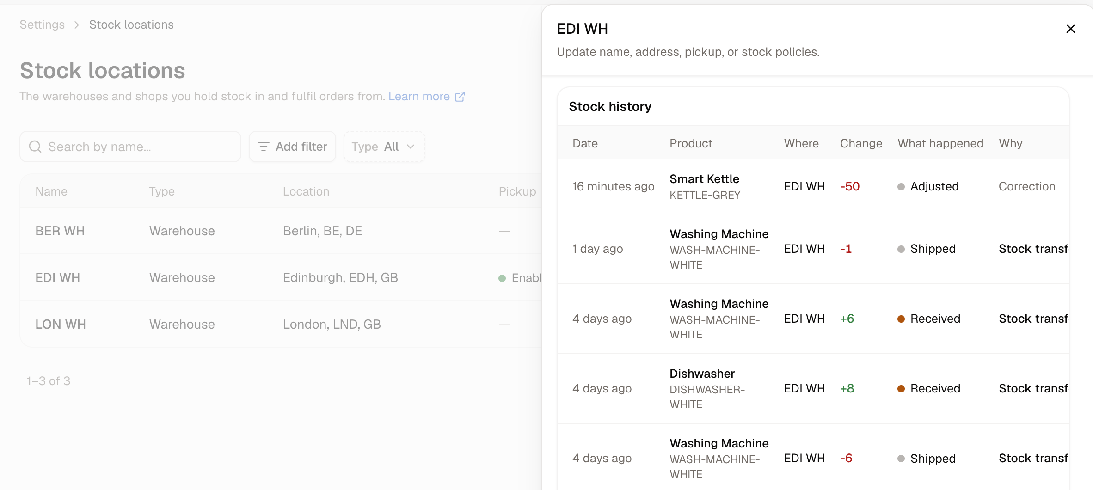Click the Smart Kettle product name
This screenshot has height=490, width=1093.
point(704,179)
